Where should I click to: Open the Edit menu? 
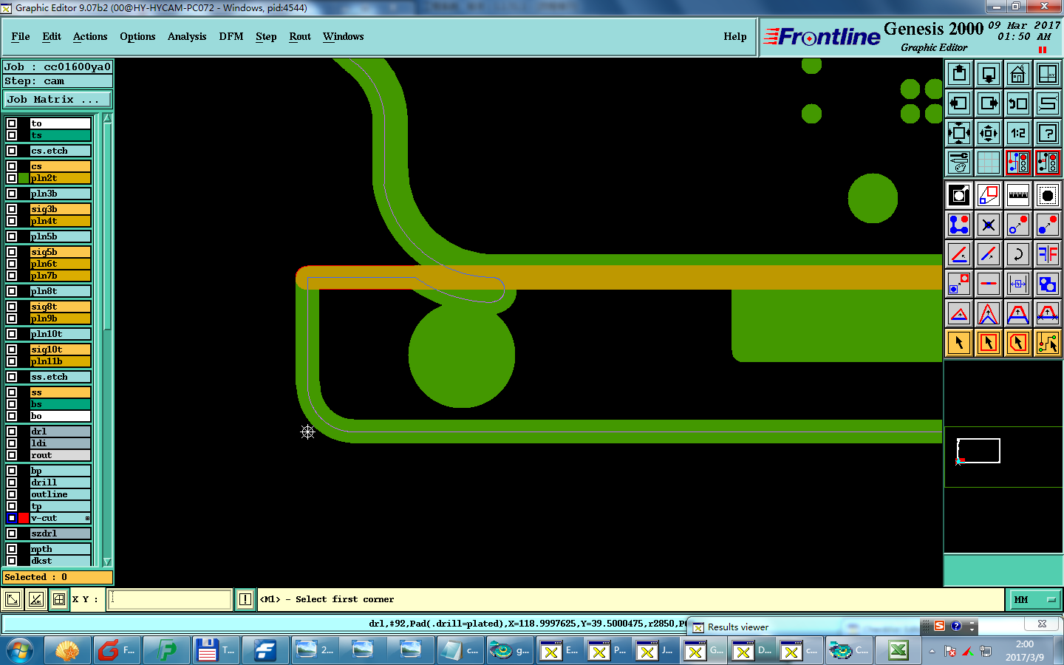pyautogui.click(x=52, y=36)
